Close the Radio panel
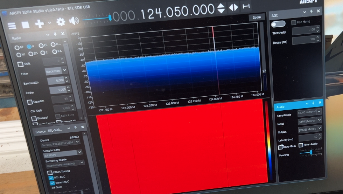 click(x=63, y=34)
